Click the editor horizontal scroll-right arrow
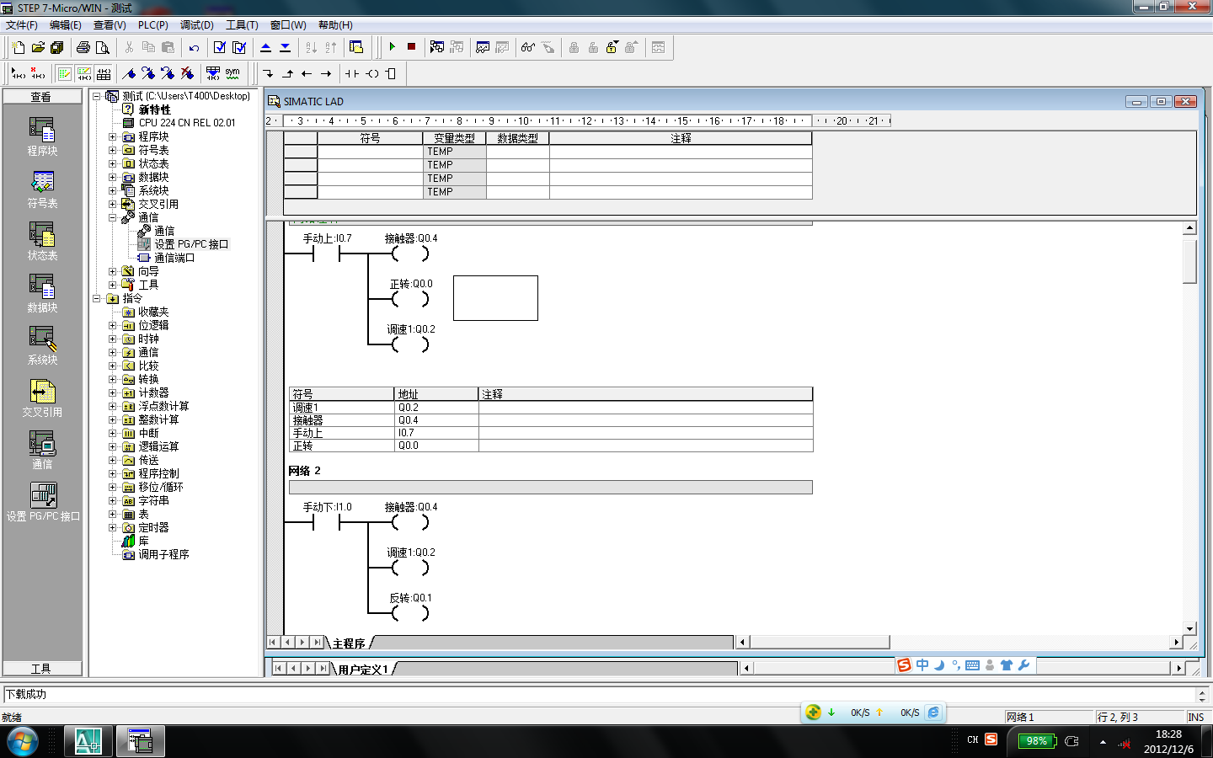The width and height of the screenshot is (1213, 758). (1177, 643)
